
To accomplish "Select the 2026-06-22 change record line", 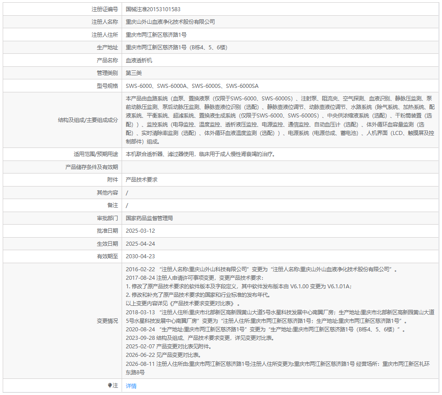I will 163,355.
